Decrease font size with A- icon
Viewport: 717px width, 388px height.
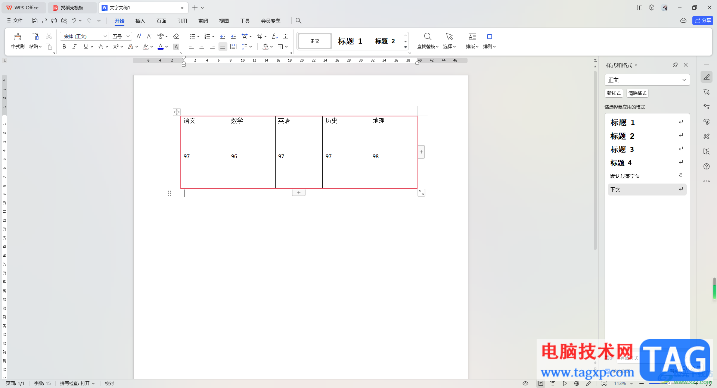[x=149, y=36]
